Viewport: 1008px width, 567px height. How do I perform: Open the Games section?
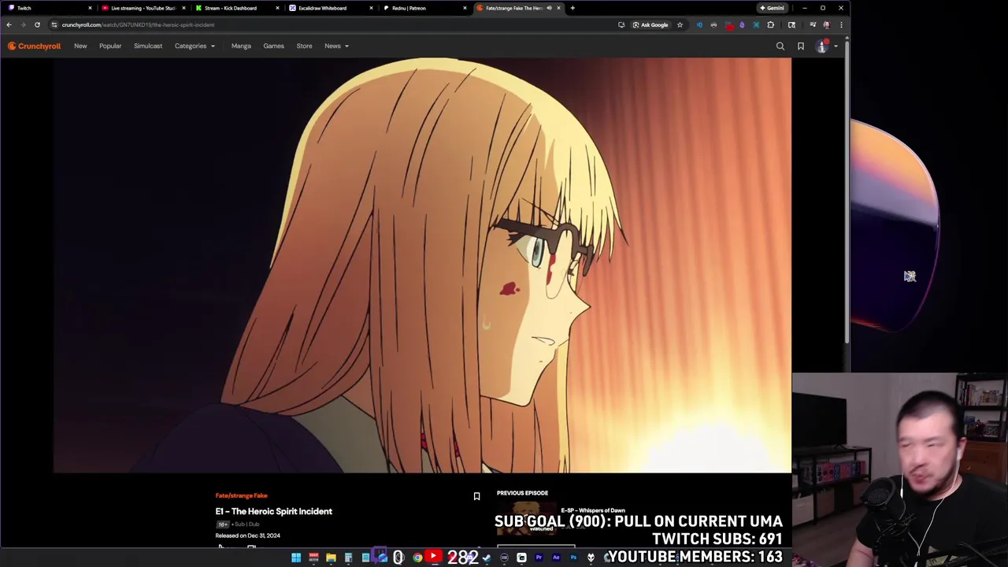pos(273,46)
